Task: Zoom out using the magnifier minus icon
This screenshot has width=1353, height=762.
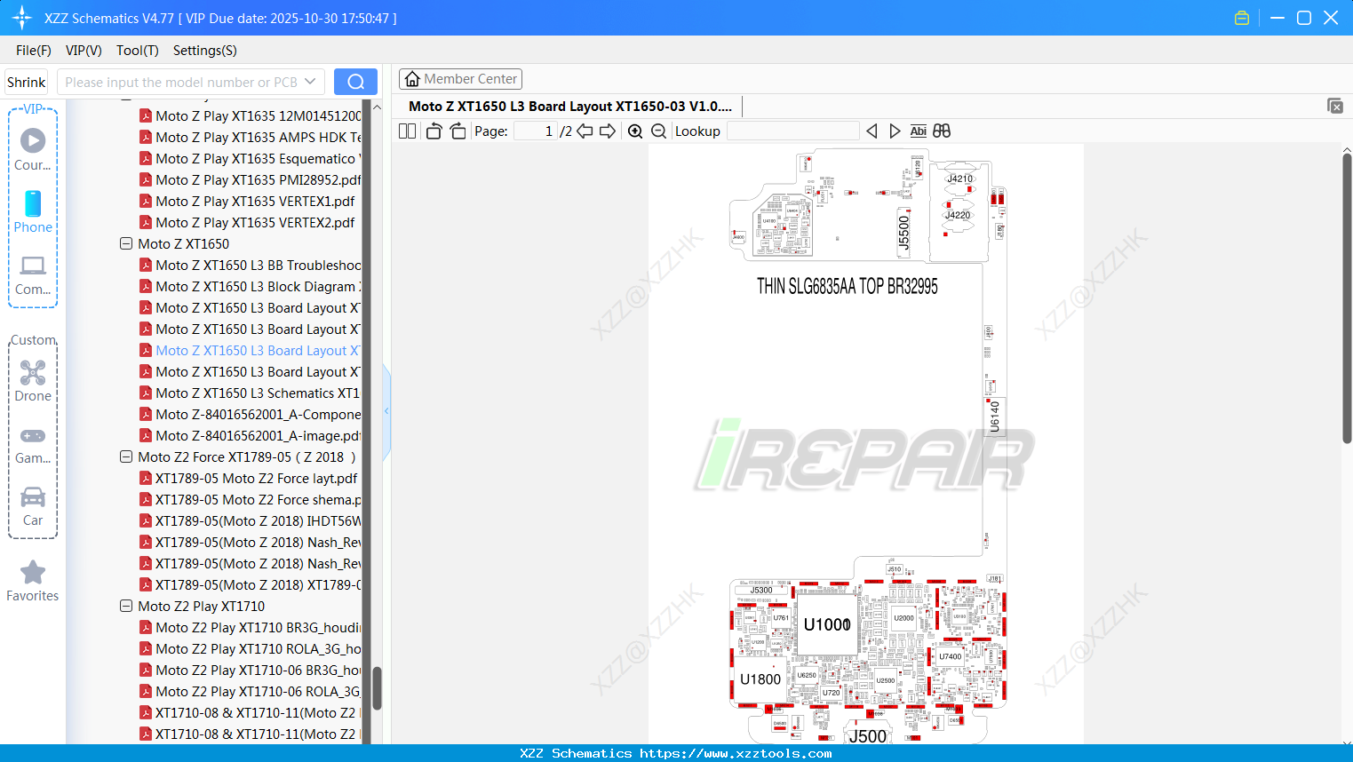Action: point(658,131)
